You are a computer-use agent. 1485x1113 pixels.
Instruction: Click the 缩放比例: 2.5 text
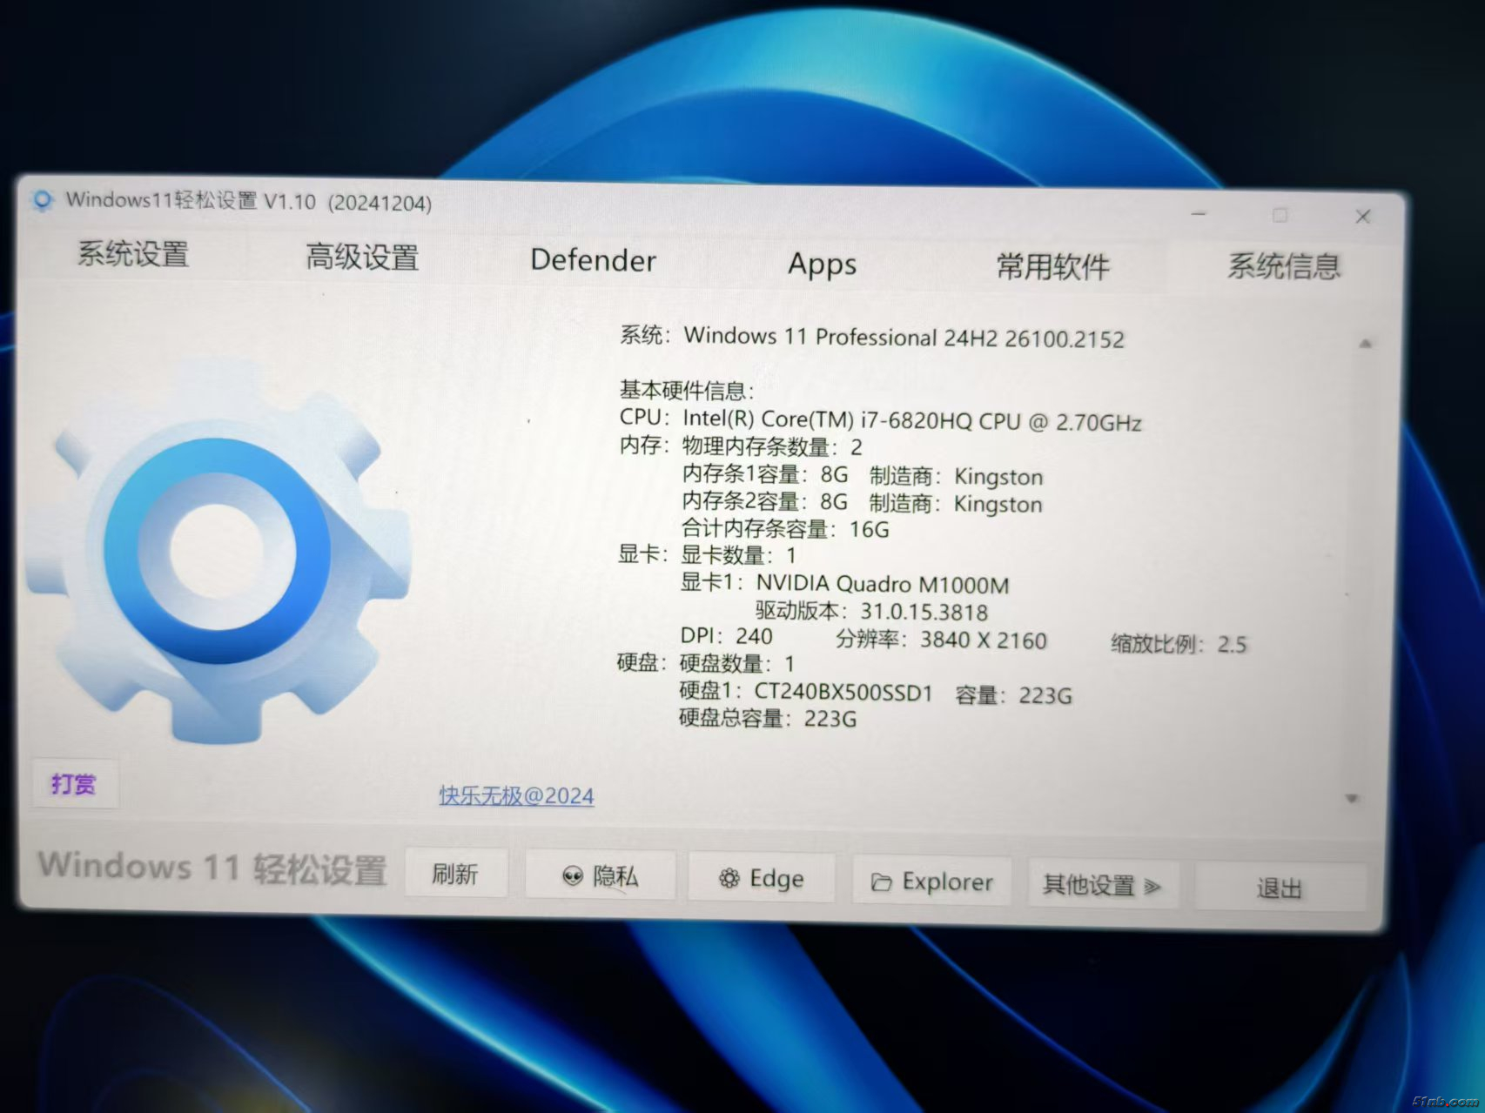tap(1179, 644)
